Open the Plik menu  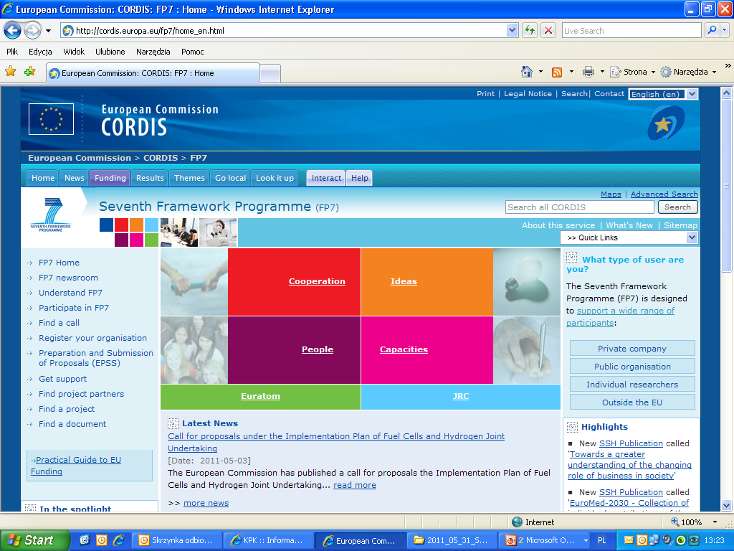tap(12, 52)
